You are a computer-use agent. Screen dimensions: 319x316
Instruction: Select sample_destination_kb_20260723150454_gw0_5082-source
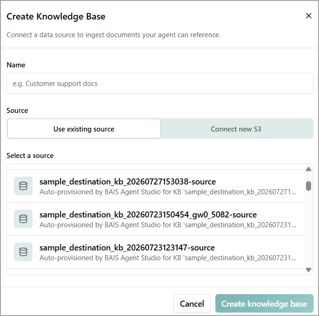tap(155, 219)
